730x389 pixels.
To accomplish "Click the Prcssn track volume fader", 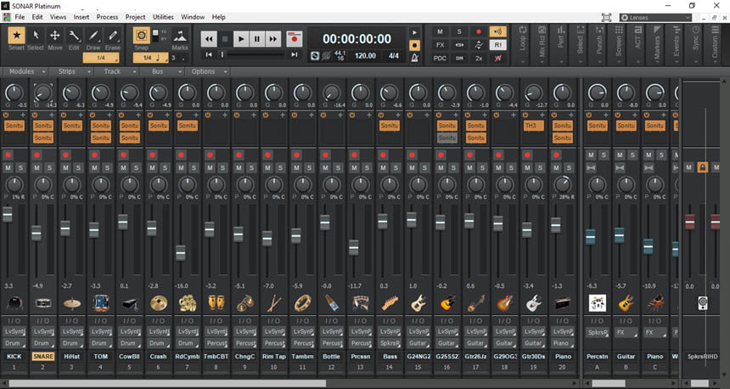I will point(354,247).
